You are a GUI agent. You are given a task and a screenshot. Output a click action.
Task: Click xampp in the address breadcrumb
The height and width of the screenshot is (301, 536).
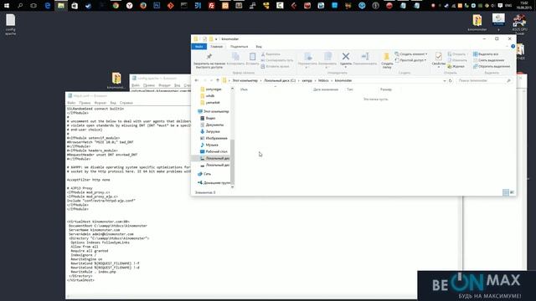click(307, 81)
